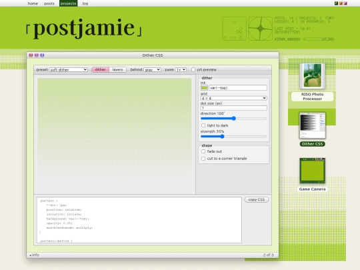
Task: Click inside the generated CSS code box
Action: pyautogui.click(x=139, y=220)
